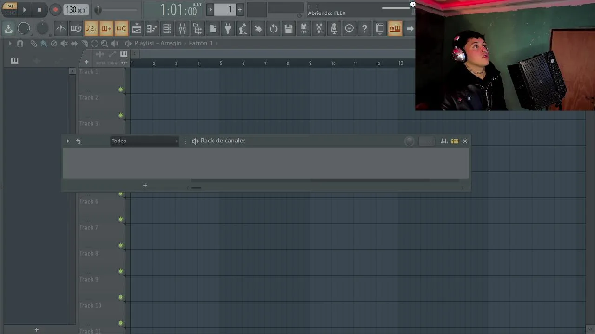Save project with the floppy disk icon
Screen dimensions: 595x334
coord(289,29)
